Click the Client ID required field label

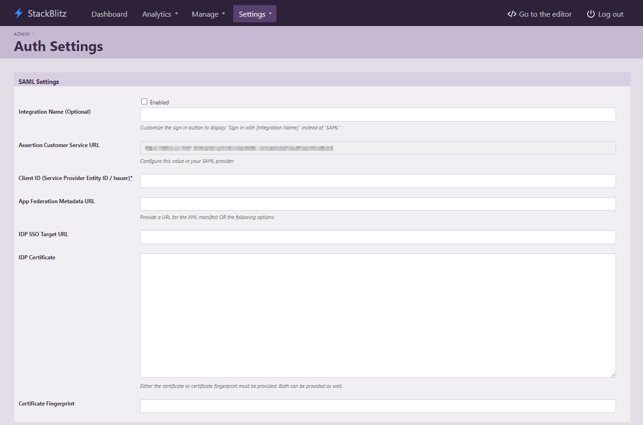75,178
